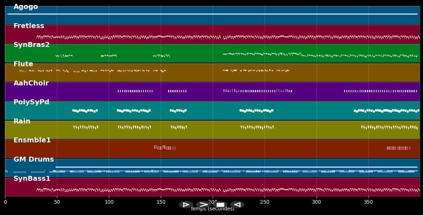Select the Ensmble1 track label

(x=32, y=140)
